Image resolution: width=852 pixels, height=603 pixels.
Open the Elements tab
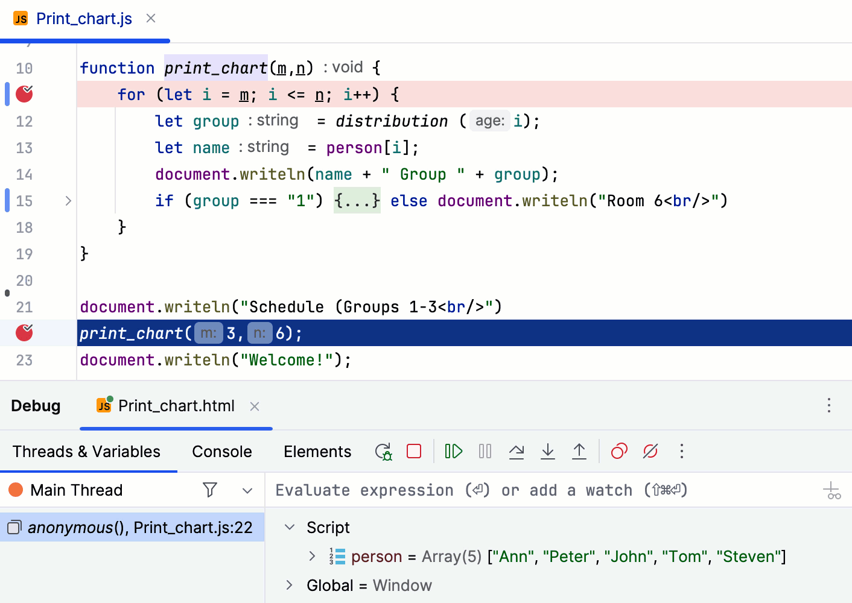317,451
